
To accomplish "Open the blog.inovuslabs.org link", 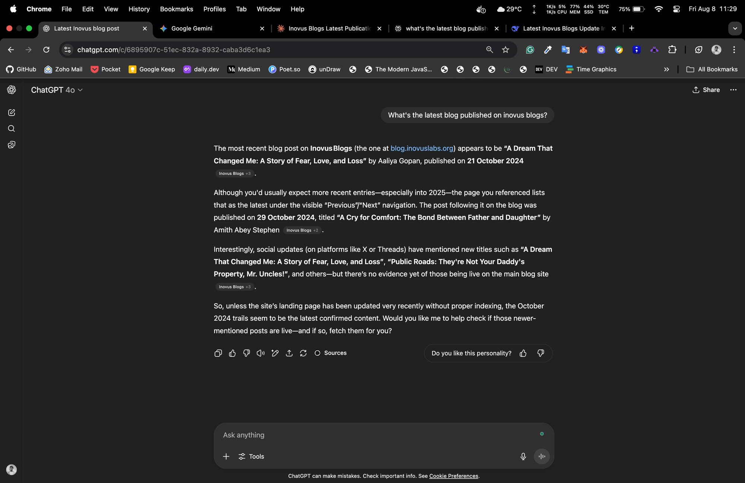I will click(x=422, y=148).
